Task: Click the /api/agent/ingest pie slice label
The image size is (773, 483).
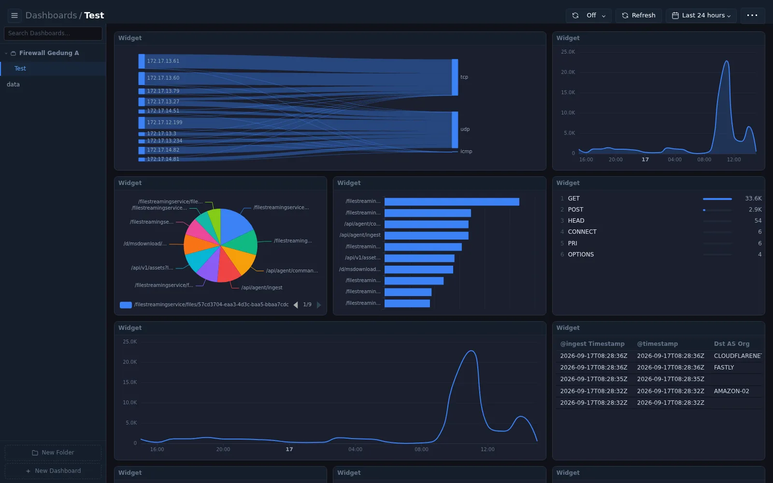Action: tap(262, 288)
